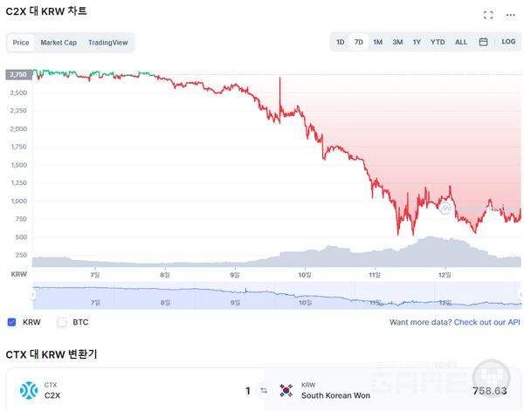The width and height of the screenshot is (524, 411).
Task: Switch to the Market Cap tab
Action: pos(59,42)
